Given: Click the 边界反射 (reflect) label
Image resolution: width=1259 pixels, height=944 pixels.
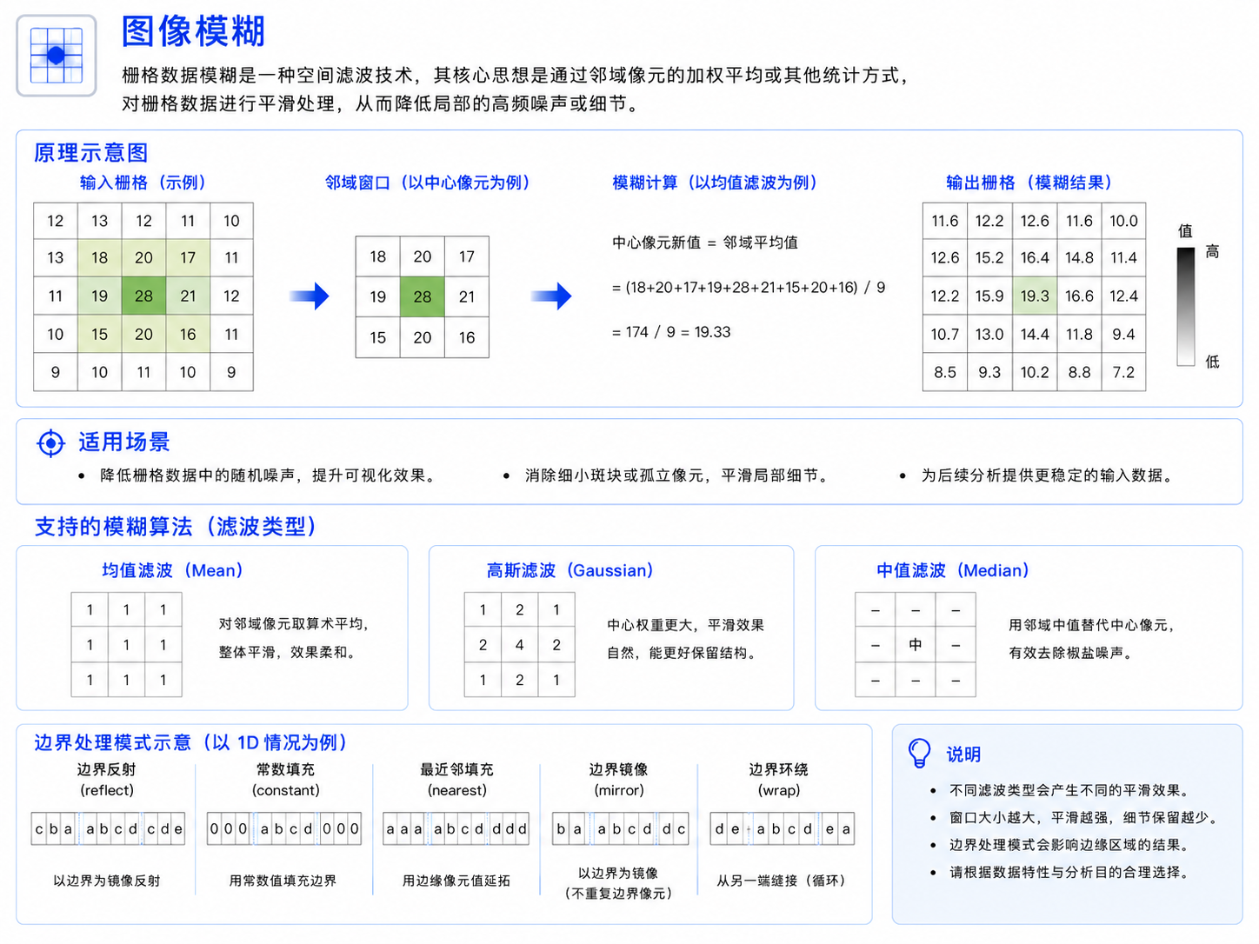Looking at the screenshot, I should pos(107,780).
